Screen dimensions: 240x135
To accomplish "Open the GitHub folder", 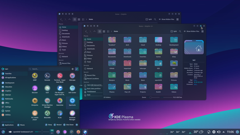I will [x=112, y=65].
